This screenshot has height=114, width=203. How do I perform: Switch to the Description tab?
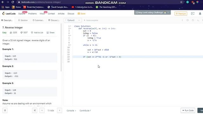(x=7, y=20)
